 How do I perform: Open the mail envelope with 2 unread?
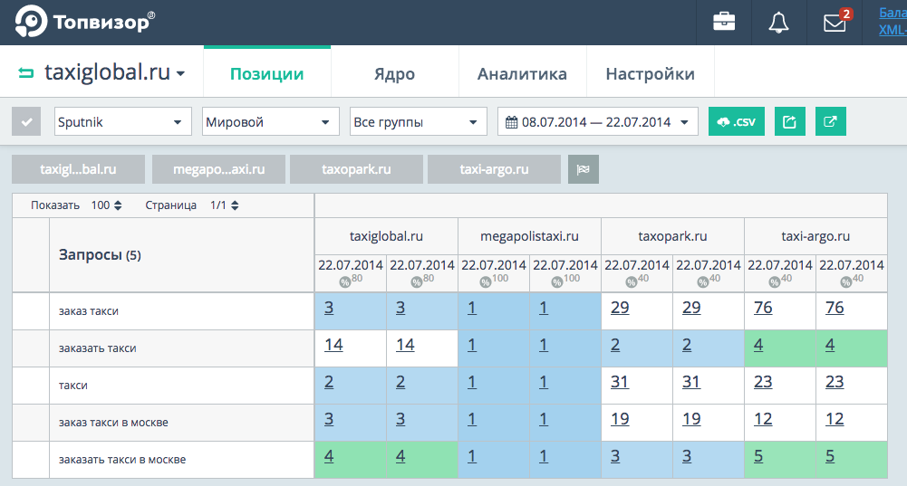pos(835,22)
